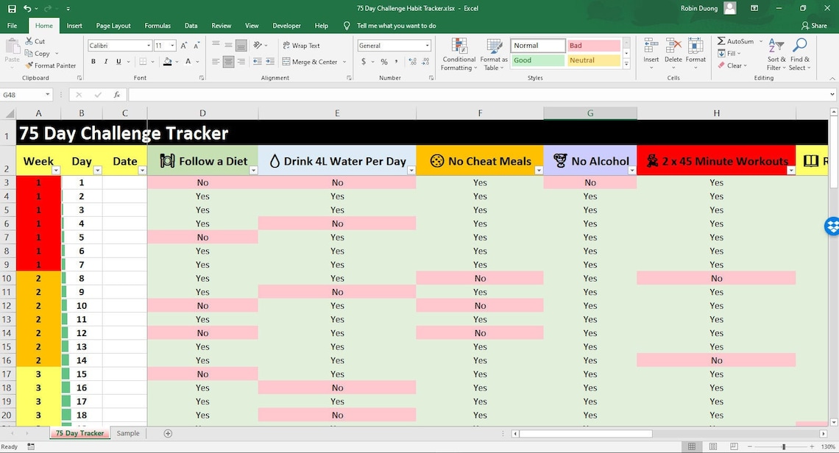Insert cells using Insert button
839x453 pixels.
pyautogui.click(x=651, y=54)
